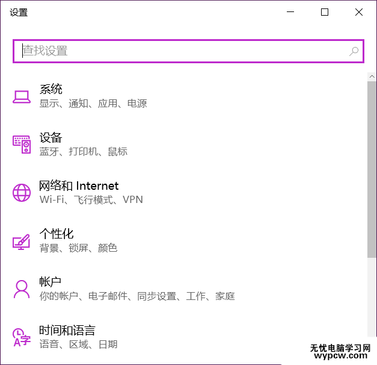
Task: Close the 设置 window
Action: (359, 12)
